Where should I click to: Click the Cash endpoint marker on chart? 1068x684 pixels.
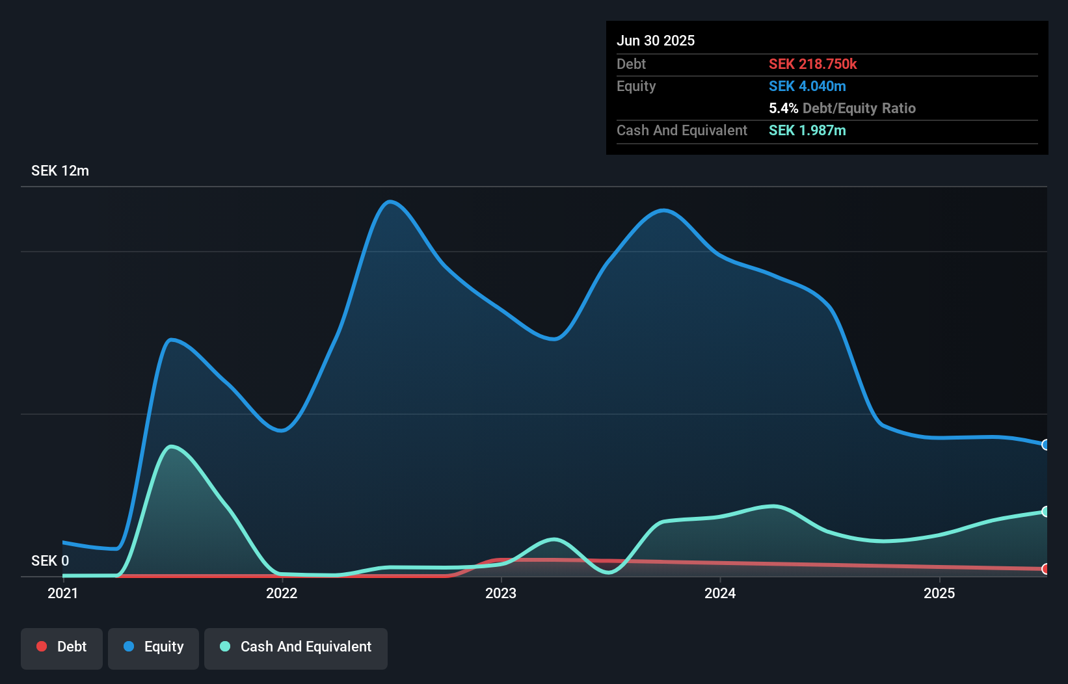coord(1045,512)
